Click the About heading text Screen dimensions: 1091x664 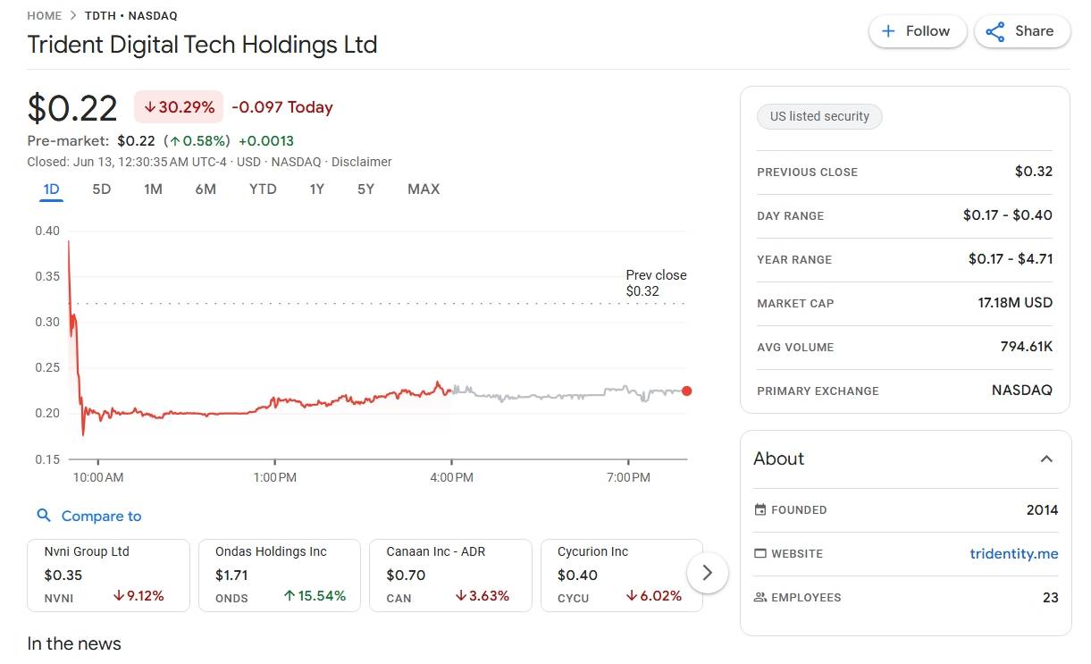[x=779, y=458]
